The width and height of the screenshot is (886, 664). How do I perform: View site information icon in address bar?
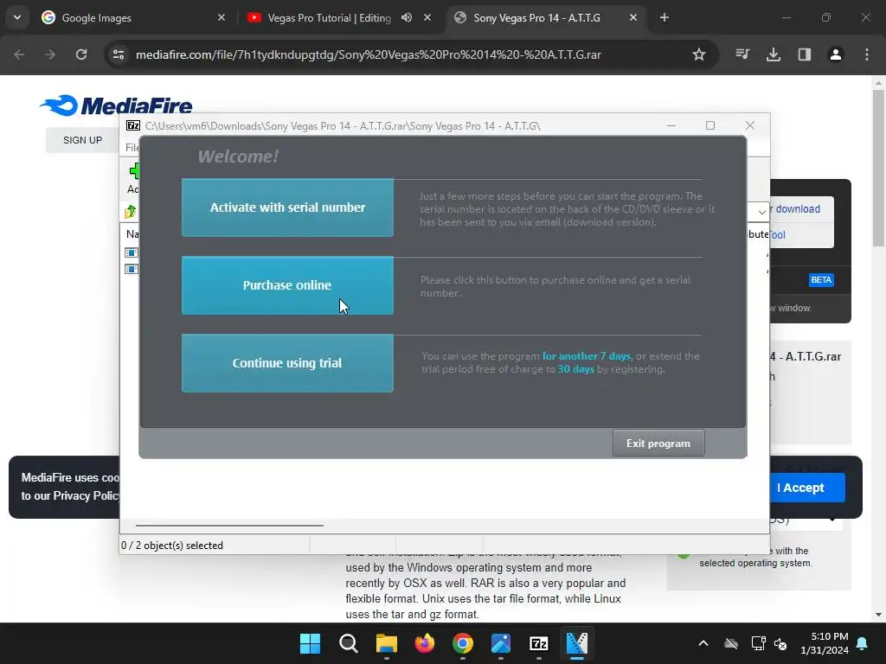[118, 54]
